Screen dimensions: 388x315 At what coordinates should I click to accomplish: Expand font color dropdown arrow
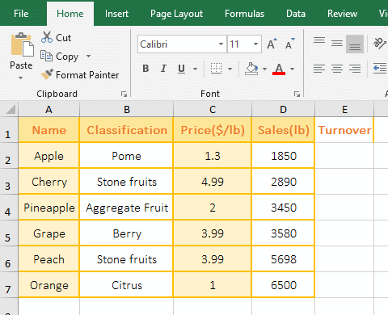(292, 69)
